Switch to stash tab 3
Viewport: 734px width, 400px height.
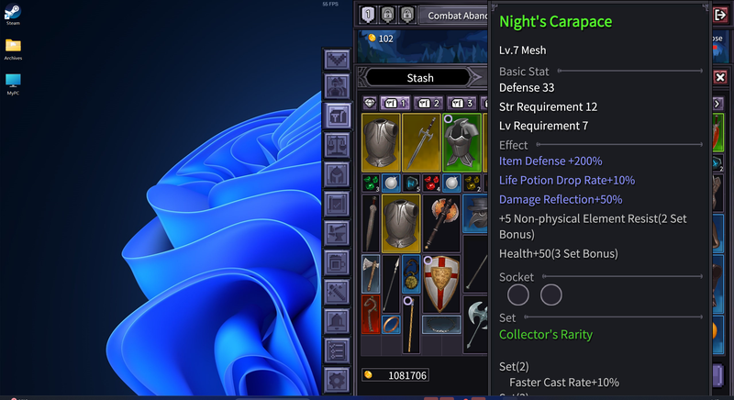[x=462, y=103]
